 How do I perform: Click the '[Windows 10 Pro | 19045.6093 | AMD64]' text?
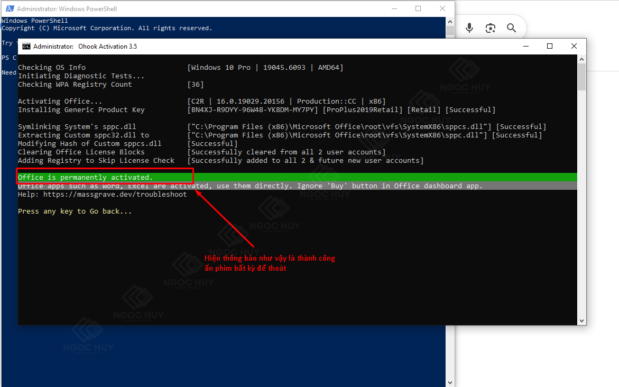[265, 68]
